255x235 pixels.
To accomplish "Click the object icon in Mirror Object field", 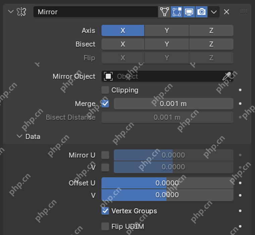I will (x=108, y=76).
